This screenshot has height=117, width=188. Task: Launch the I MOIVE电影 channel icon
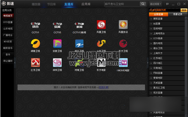coord(123,63)
